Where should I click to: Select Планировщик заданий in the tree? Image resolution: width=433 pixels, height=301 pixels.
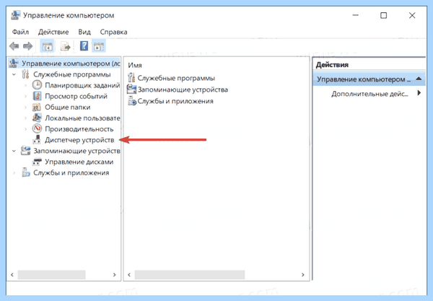(x=82, y=85)
